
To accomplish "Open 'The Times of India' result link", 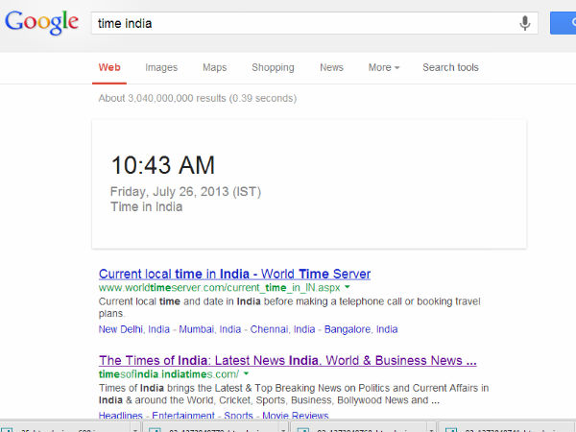I will (x=287, y=360).
